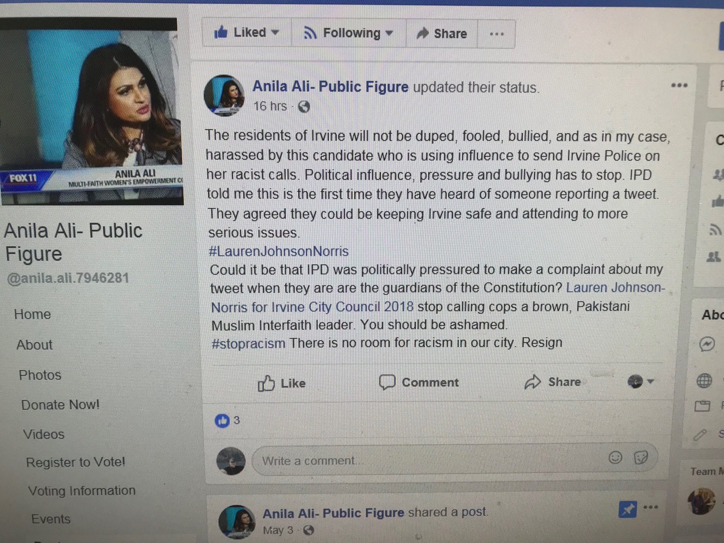Click the blue like reaction count icon
The width and height of the screenshot is (724, 543).
click(x=222, y=421)
